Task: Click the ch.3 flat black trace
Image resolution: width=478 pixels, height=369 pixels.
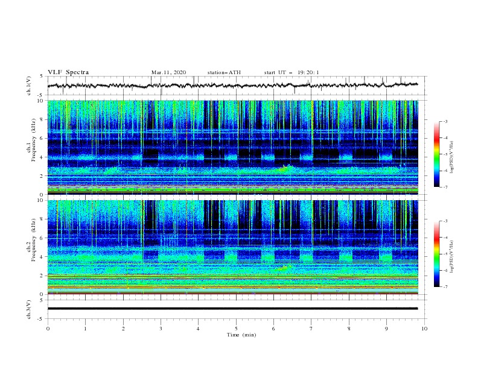Action: pos(233,309)
